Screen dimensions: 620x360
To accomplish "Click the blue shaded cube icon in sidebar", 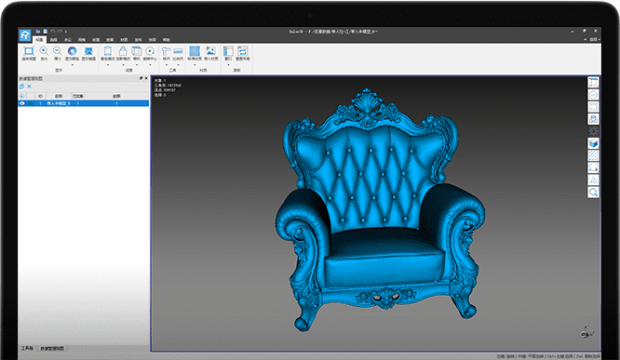I will 593,143.
